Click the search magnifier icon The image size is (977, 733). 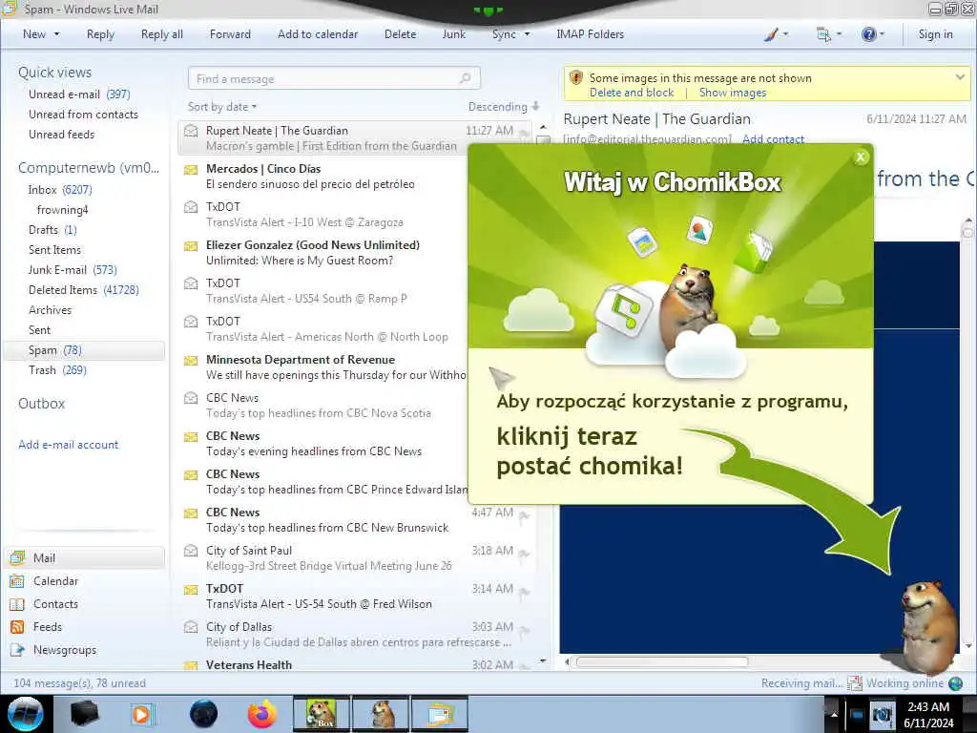point(466,78)
